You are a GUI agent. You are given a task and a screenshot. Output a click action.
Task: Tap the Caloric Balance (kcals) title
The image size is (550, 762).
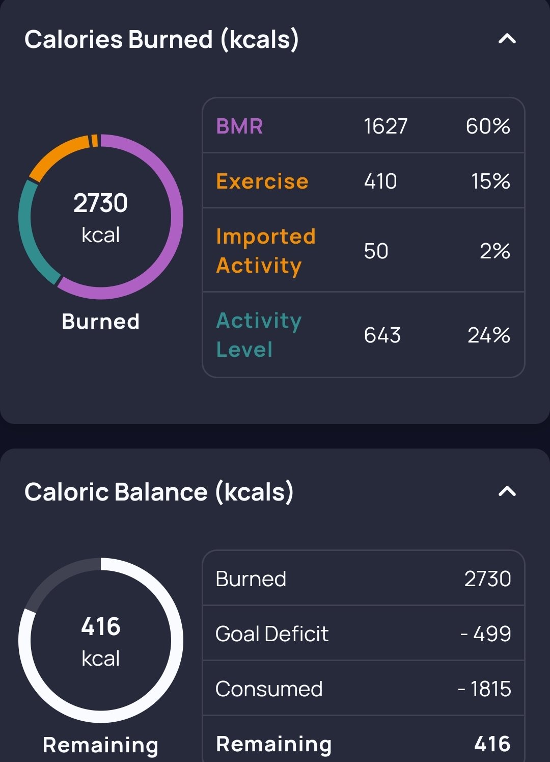(x=159, y=492)
